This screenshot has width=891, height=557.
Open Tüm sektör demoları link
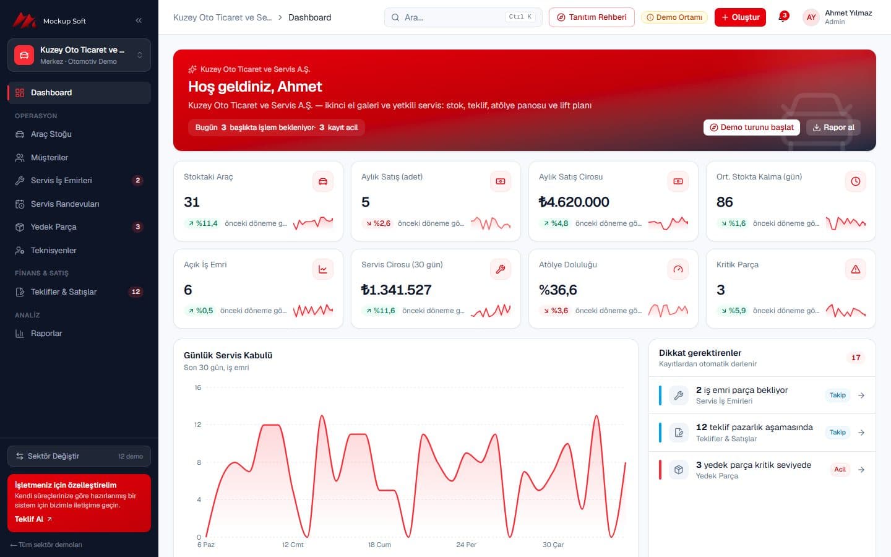(46, 545)
